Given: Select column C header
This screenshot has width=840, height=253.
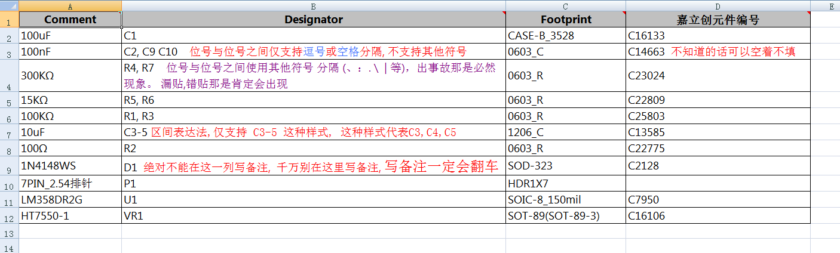Looking at the screenshot, I should coord(565,6).
